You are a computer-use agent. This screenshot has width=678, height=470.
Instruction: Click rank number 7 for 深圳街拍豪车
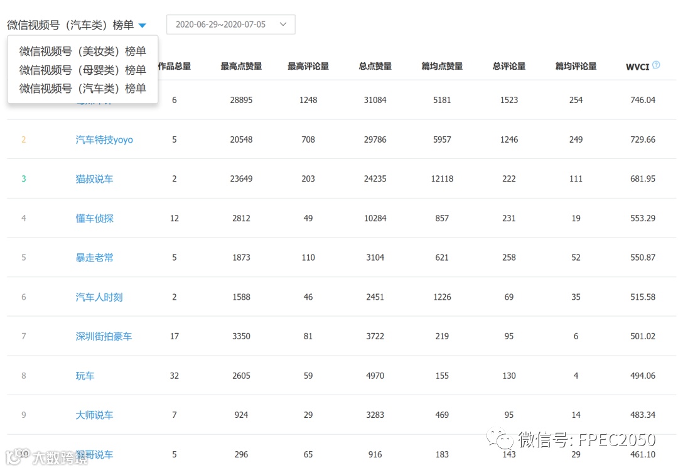point(24,336)
